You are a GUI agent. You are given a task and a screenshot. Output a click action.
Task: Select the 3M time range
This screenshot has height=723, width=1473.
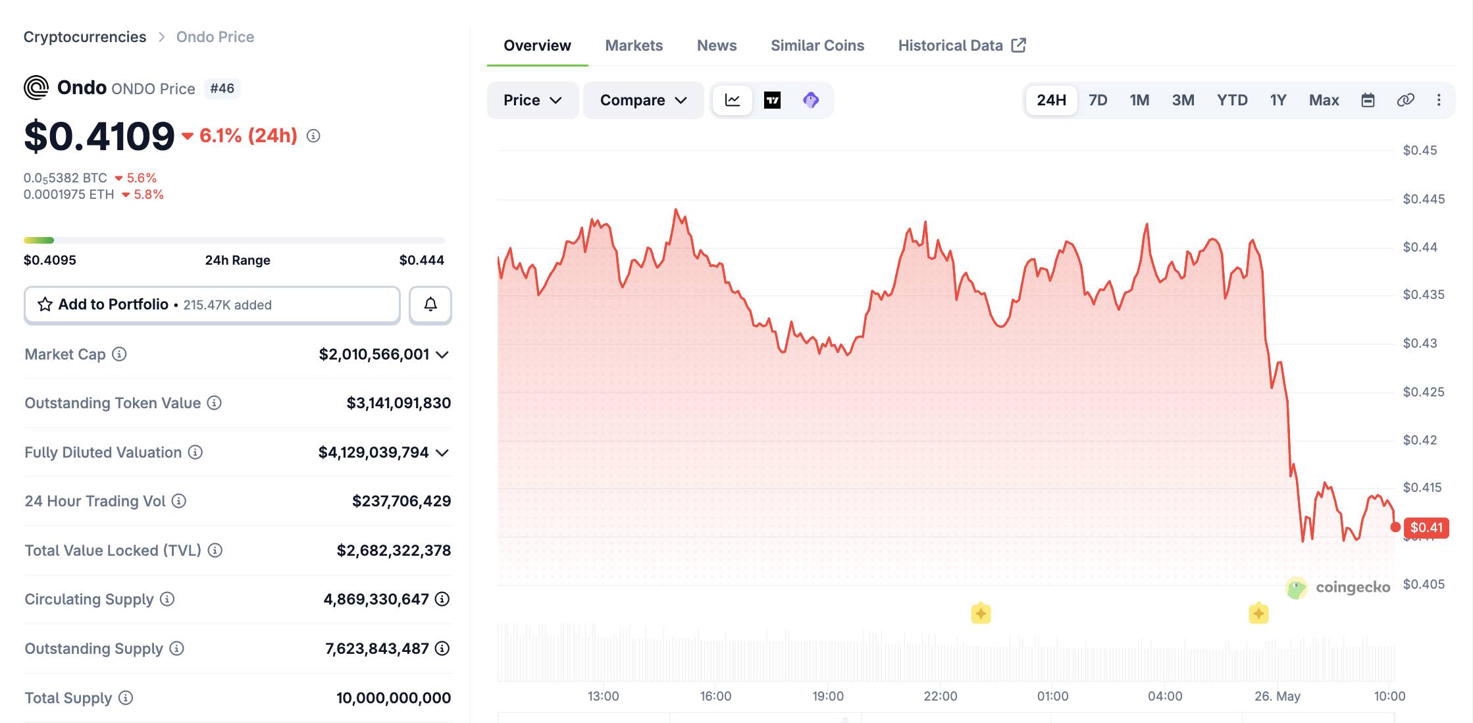coord(1183,100)
